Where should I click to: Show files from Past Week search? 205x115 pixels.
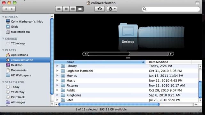coord(25,97)
